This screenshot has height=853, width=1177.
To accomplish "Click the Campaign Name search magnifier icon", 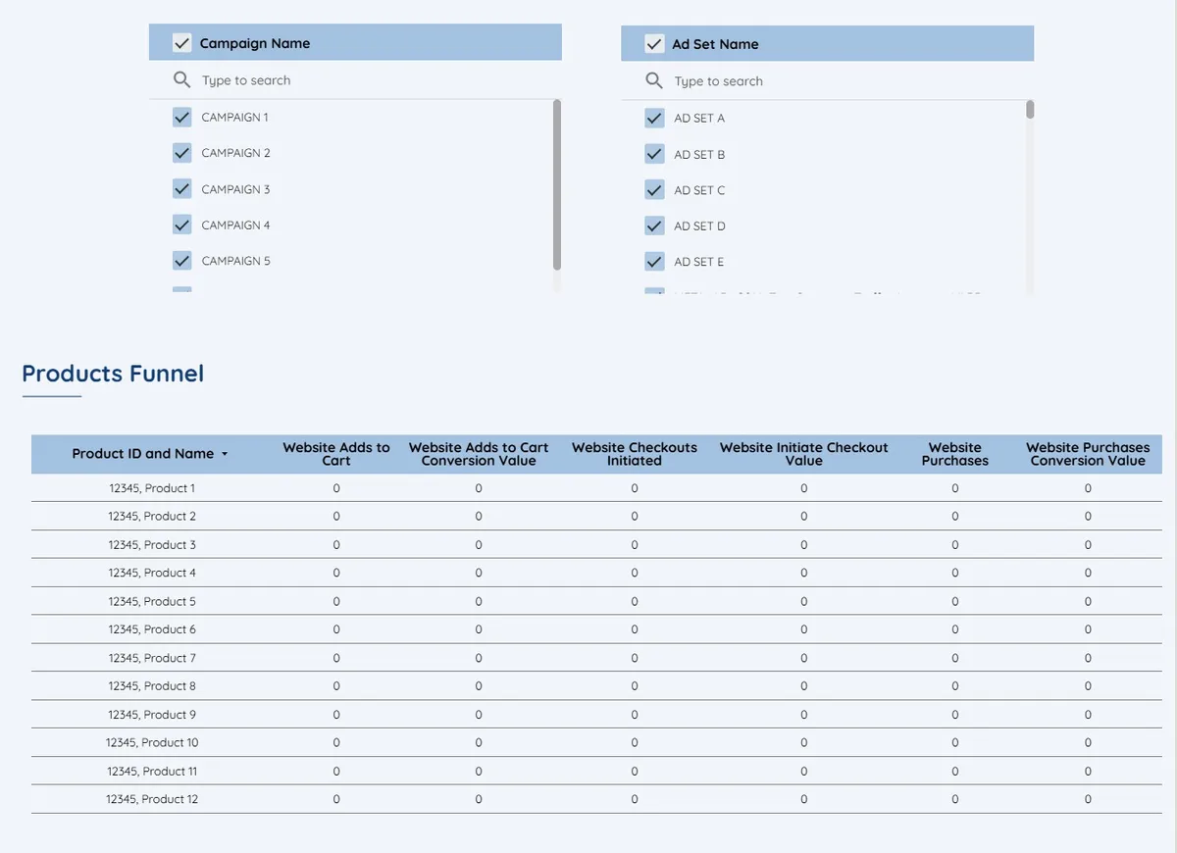I will point(181,79).
